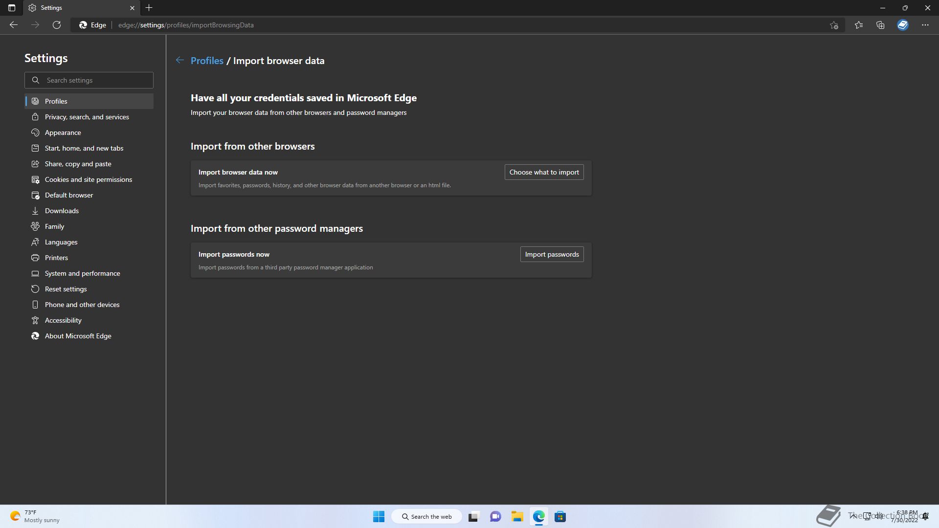Click the Privacy lock sidebar icon
This screenshot has width=939, height=528.
pyautogui.click(x=35, y=117)
